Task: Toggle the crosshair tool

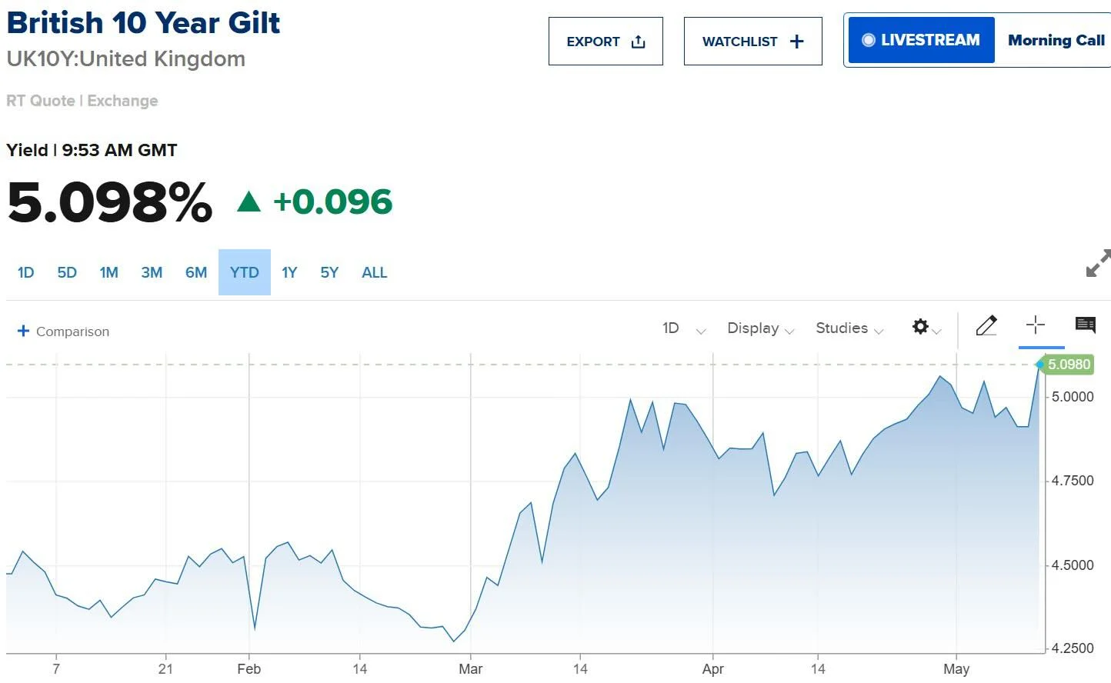Action: 1036,325
